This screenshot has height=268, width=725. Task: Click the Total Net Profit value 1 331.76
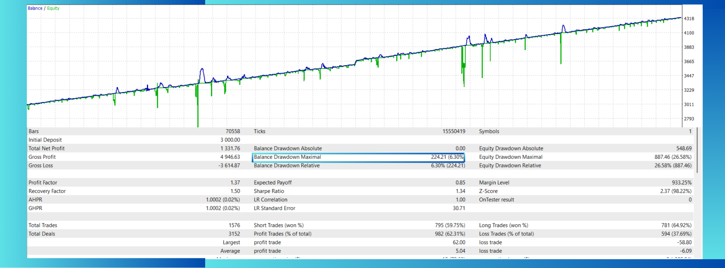click(x=230, y=148)
